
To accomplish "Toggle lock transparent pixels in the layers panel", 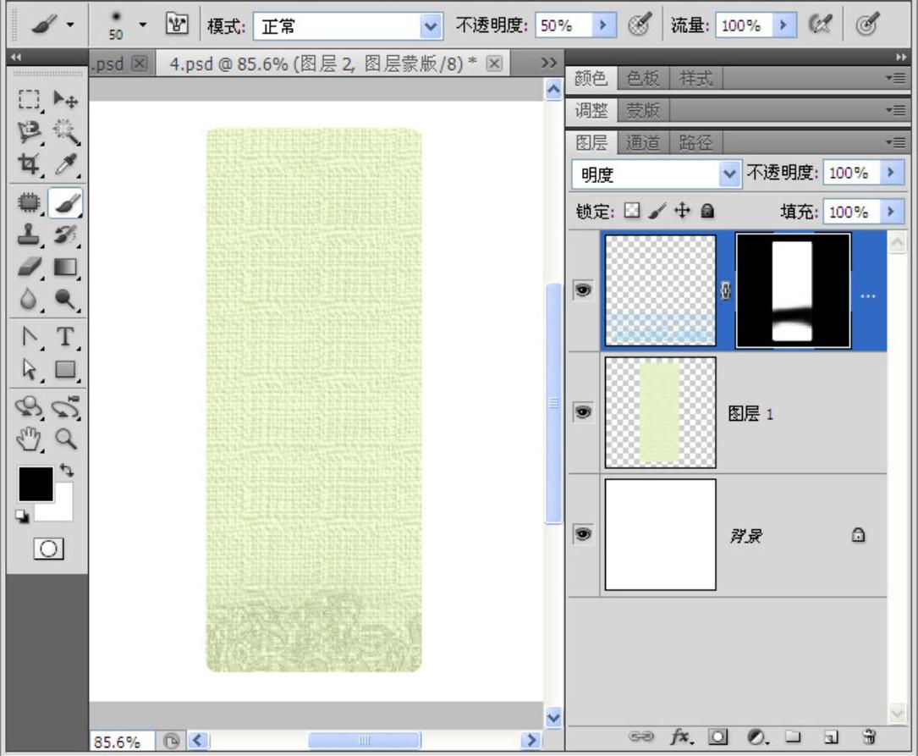I will (632, 211).
